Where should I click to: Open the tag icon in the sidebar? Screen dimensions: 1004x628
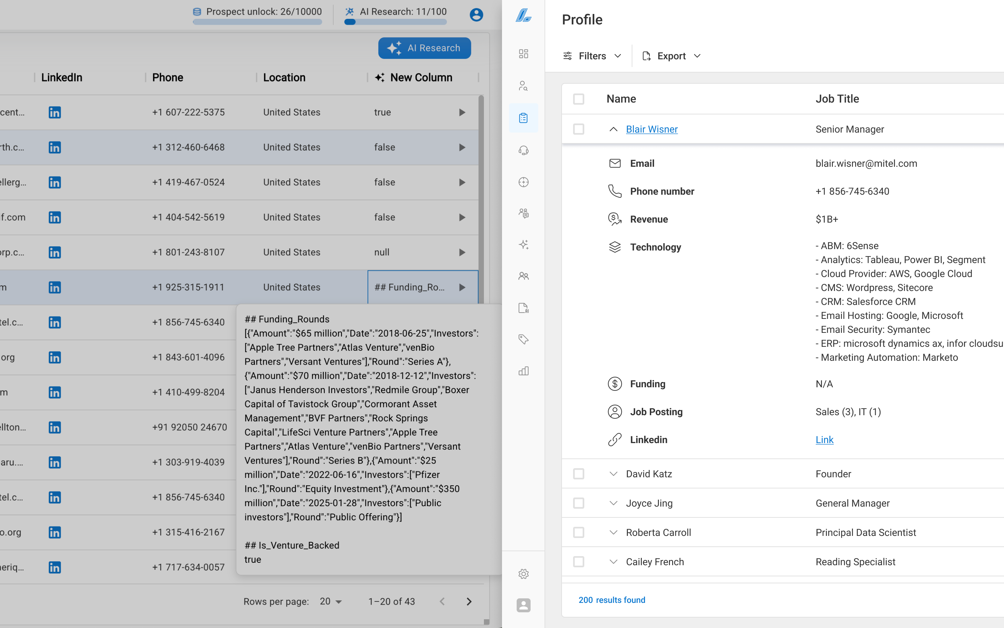[523, 339]
